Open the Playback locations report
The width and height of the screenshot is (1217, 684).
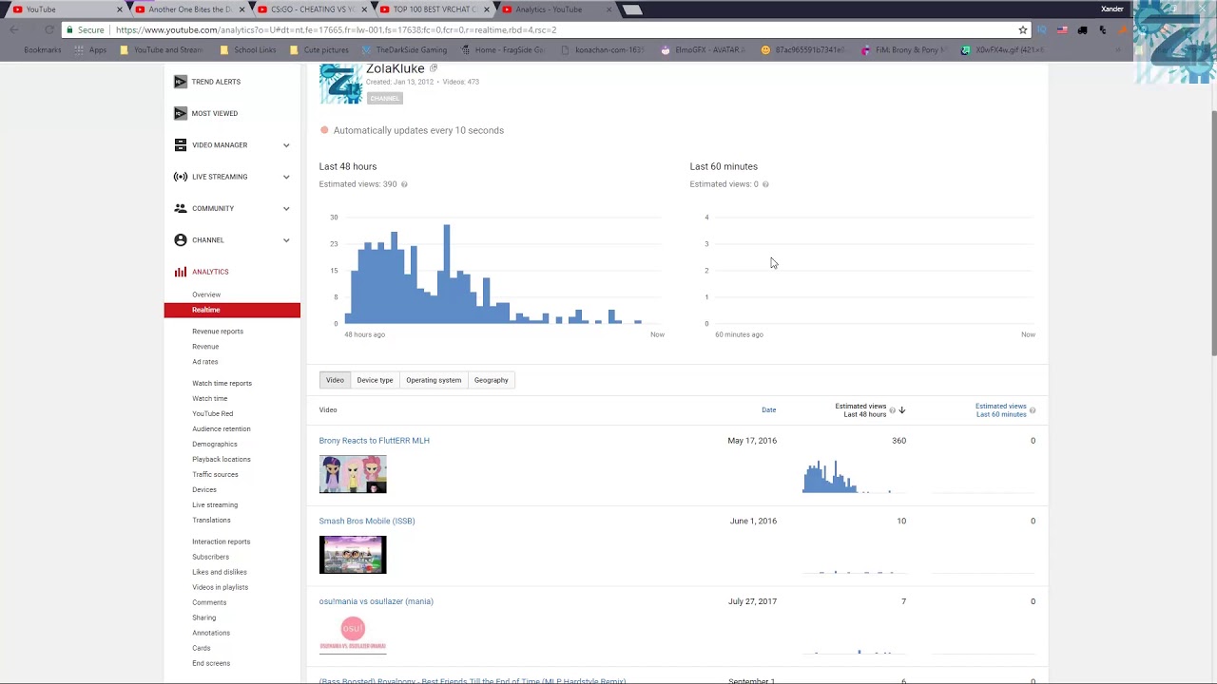[222, 460]
